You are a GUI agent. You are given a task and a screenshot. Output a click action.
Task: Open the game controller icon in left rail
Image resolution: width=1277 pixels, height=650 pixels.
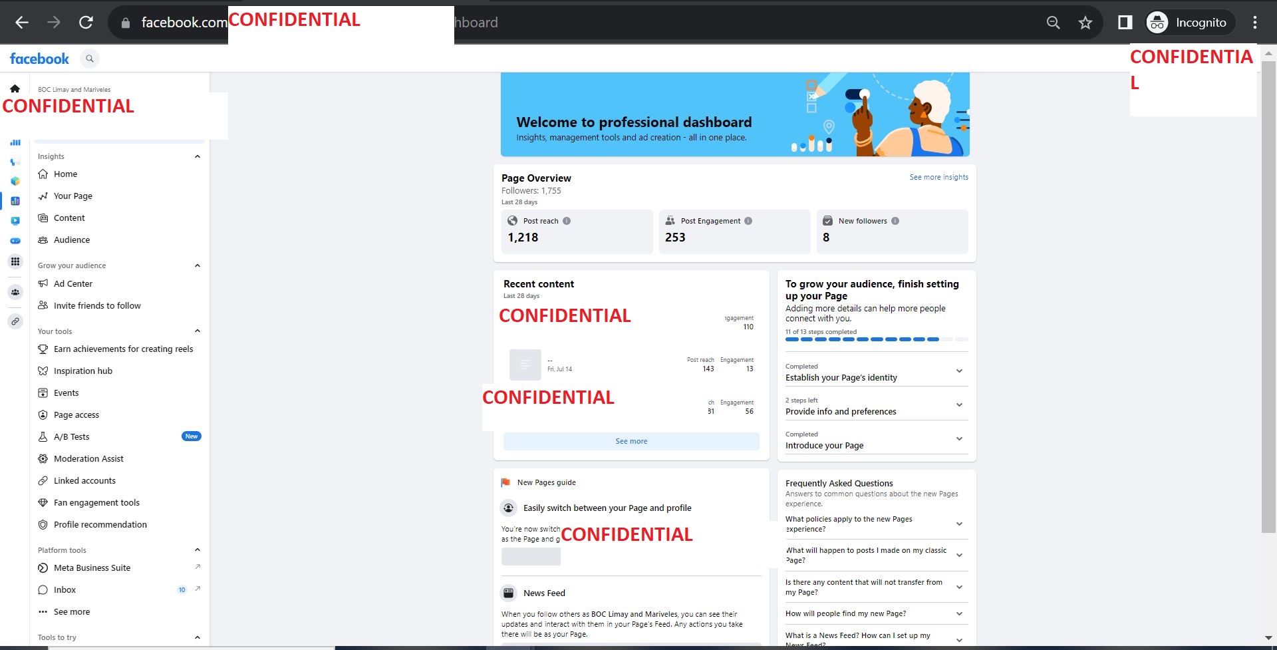(x=15, y=241)
